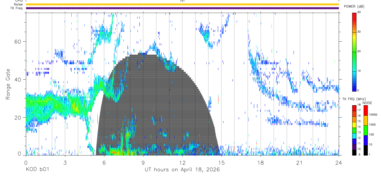Pick the black 1–10 noise swatch
The image size is (381, 176).
pyautogui.click(x=365, y=150)
